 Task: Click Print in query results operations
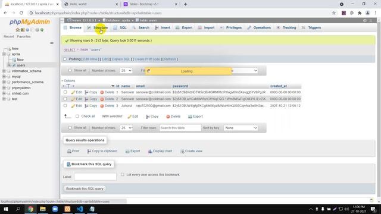click(73, 151)
